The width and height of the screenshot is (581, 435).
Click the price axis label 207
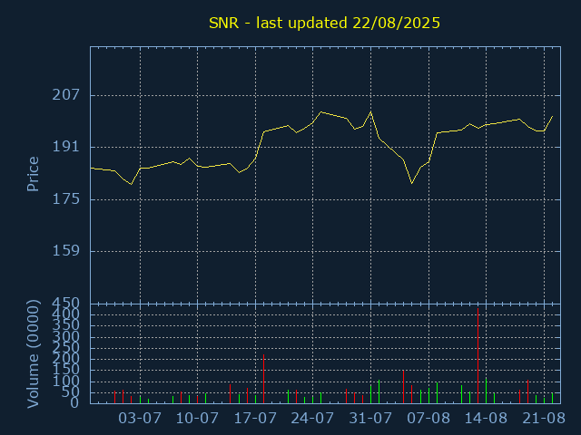pos(65,95)
